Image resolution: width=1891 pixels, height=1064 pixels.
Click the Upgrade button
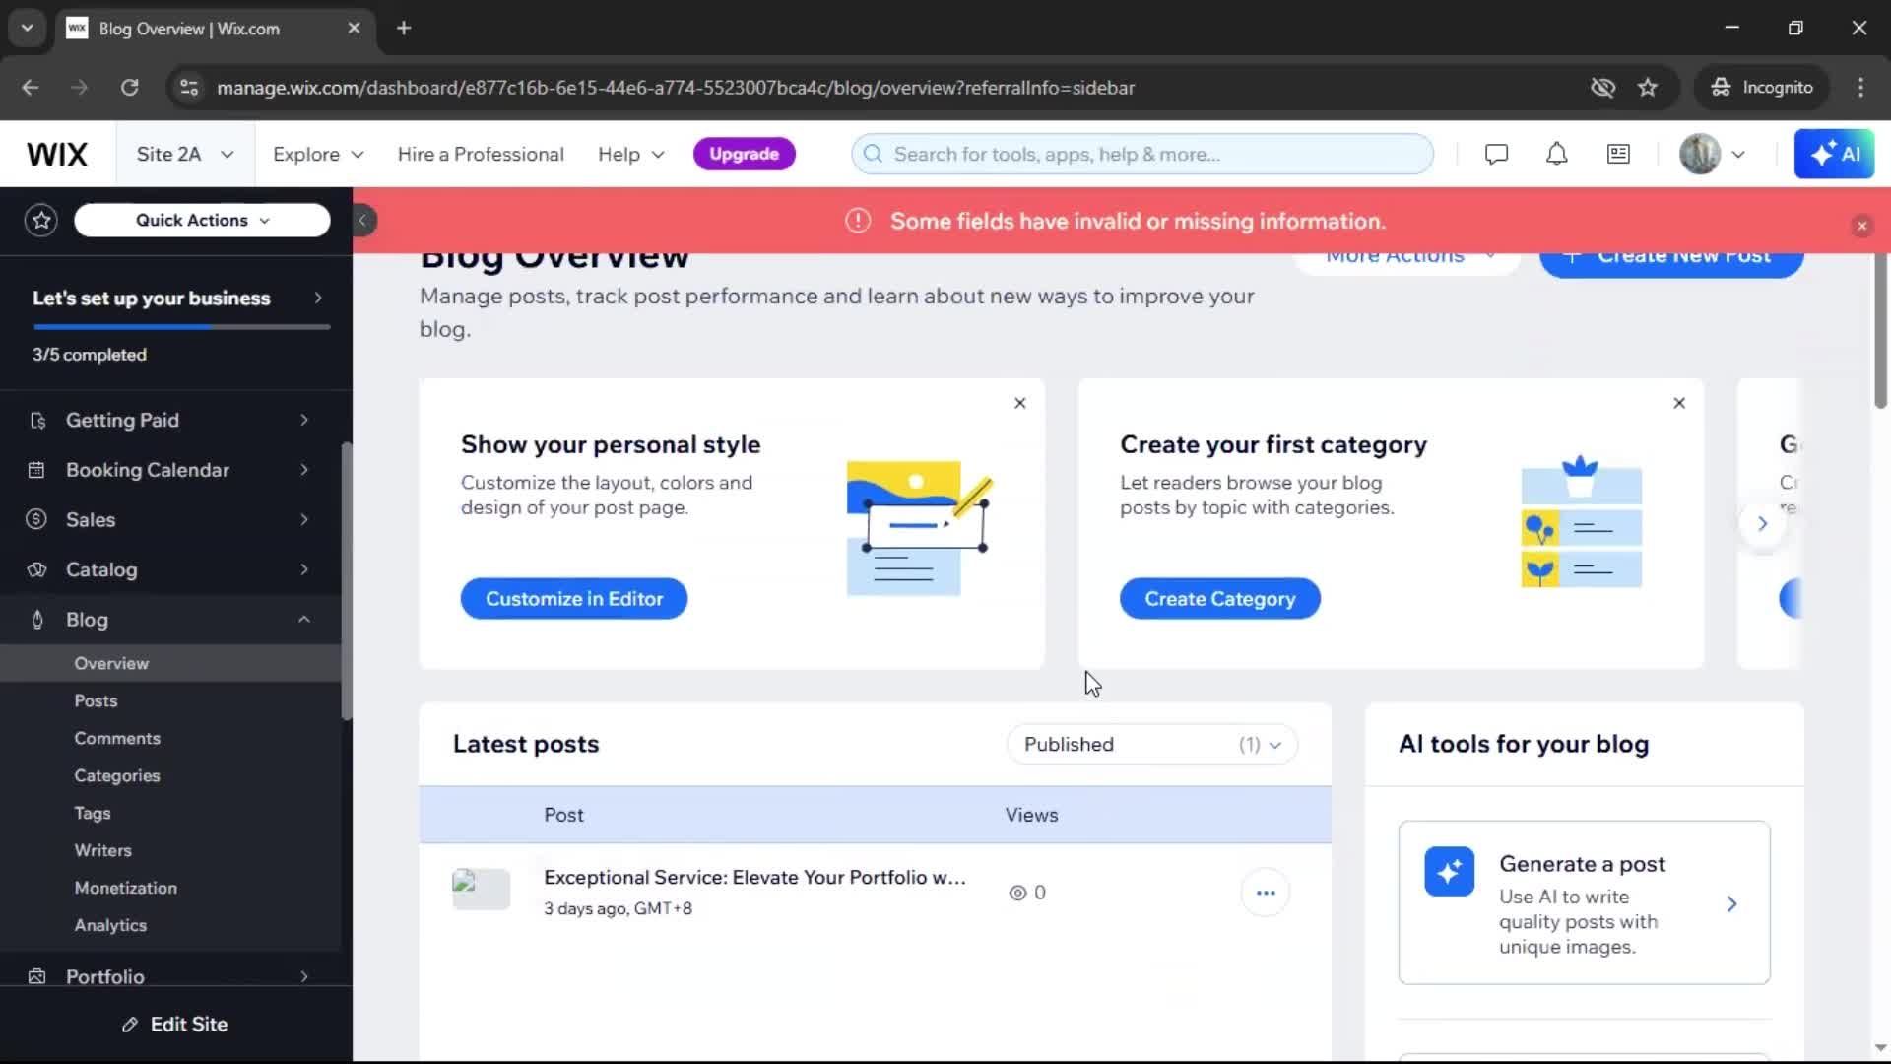[744, 154]
